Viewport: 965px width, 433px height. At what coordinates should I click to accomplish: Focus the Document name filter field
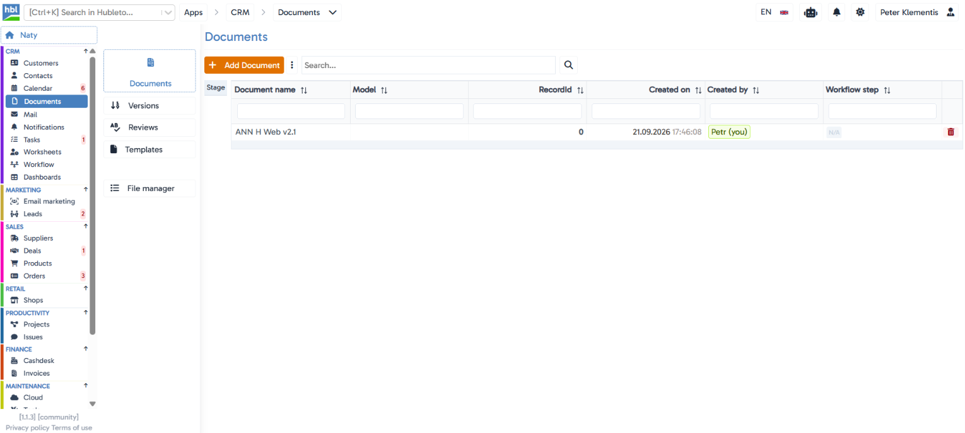click(x=291, y=112)
